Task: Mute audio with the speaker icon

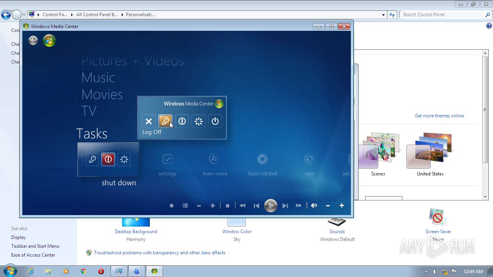Action: pyautogui.click(x=314, y=206)
